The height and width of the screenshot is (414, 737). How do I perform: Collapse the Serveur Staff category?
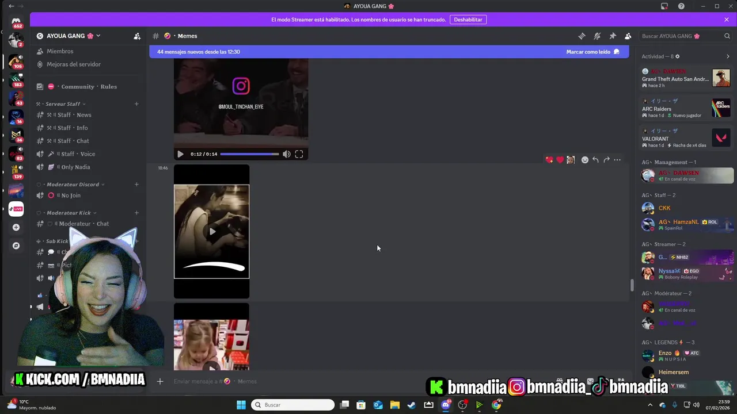[x=63, y=104]
